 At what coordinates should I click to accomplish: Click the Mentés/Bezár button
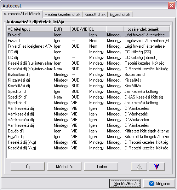(125, 183)
